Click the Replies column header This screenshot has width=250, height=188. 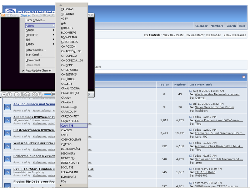coord(180,85)
